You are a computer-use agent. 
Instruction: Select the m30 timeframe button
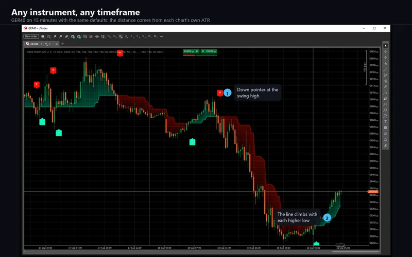pyautogui.click(x=127, y=36)
